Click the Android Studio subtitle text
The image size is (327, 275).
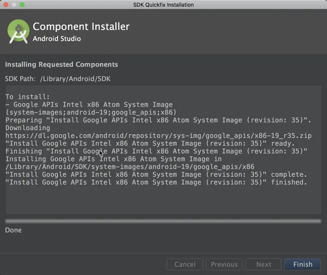(x=57, y=39)
